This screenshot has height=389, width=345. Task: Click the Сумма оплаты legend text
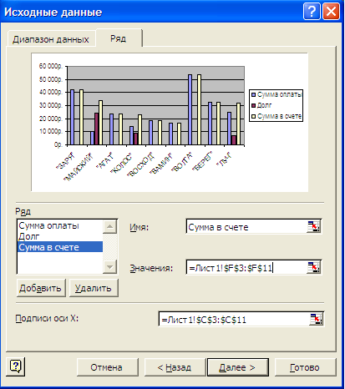[280, 94]
